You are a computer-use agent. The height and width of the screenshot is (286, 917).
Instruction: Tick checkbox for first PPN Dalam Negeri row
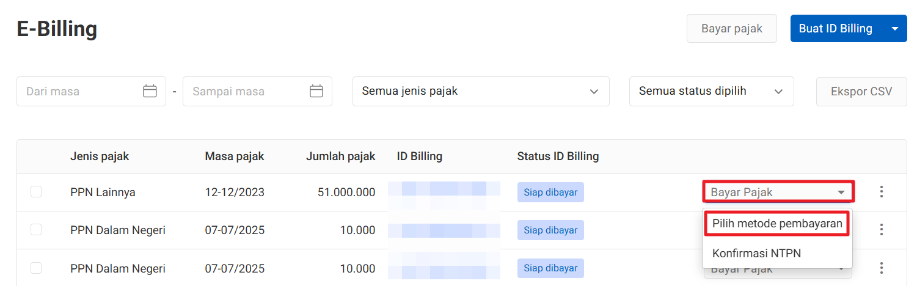pos(36,230)
